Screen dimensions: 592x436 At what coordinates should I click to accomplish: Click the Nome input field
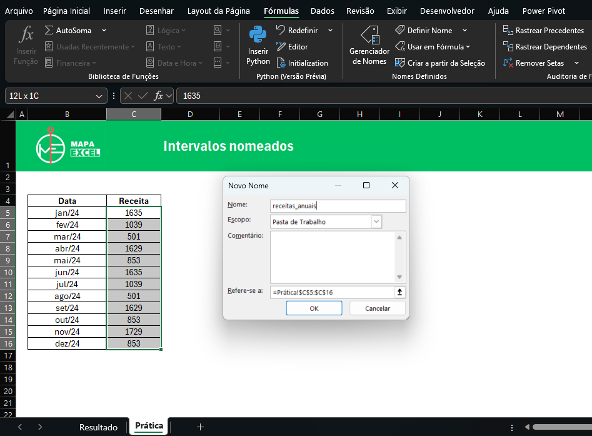pyautogui.click(x=338, y=206)
